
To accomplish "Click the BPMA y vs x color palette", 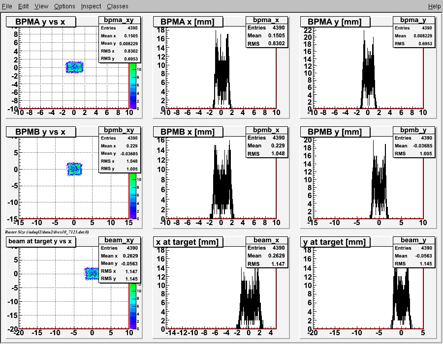I will coord(132,86).
